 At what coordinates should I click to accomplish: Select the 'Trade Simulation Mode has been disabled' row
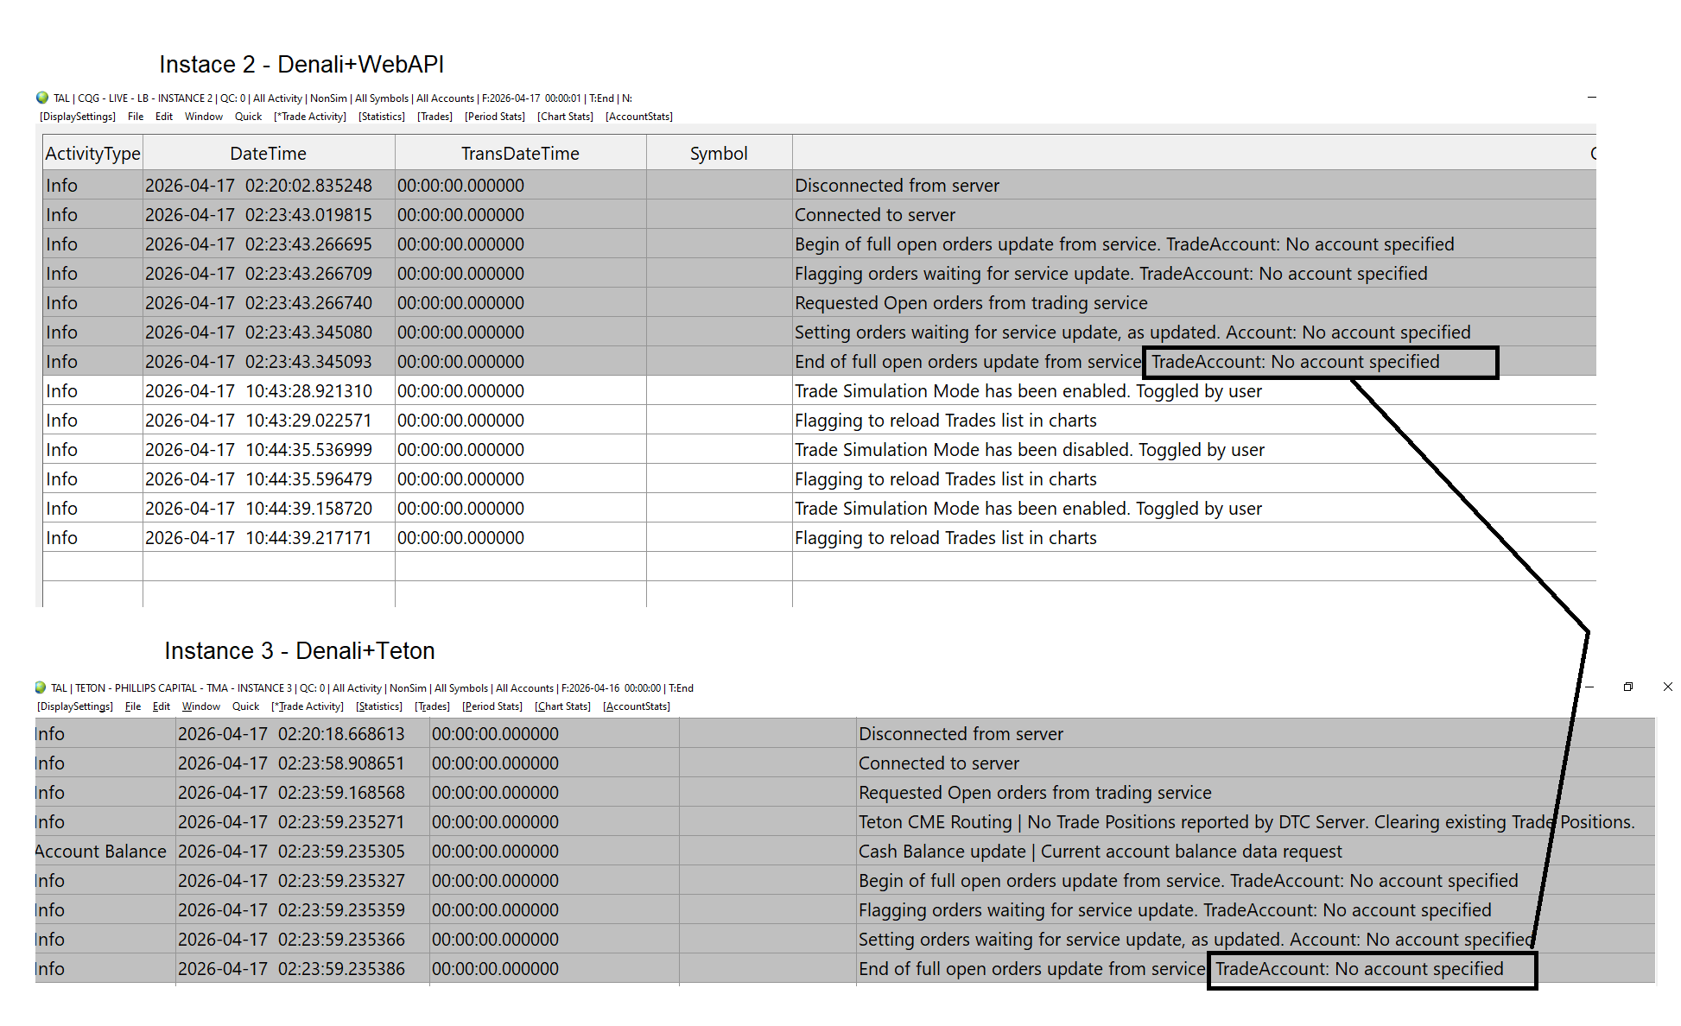click(1029, 450)
